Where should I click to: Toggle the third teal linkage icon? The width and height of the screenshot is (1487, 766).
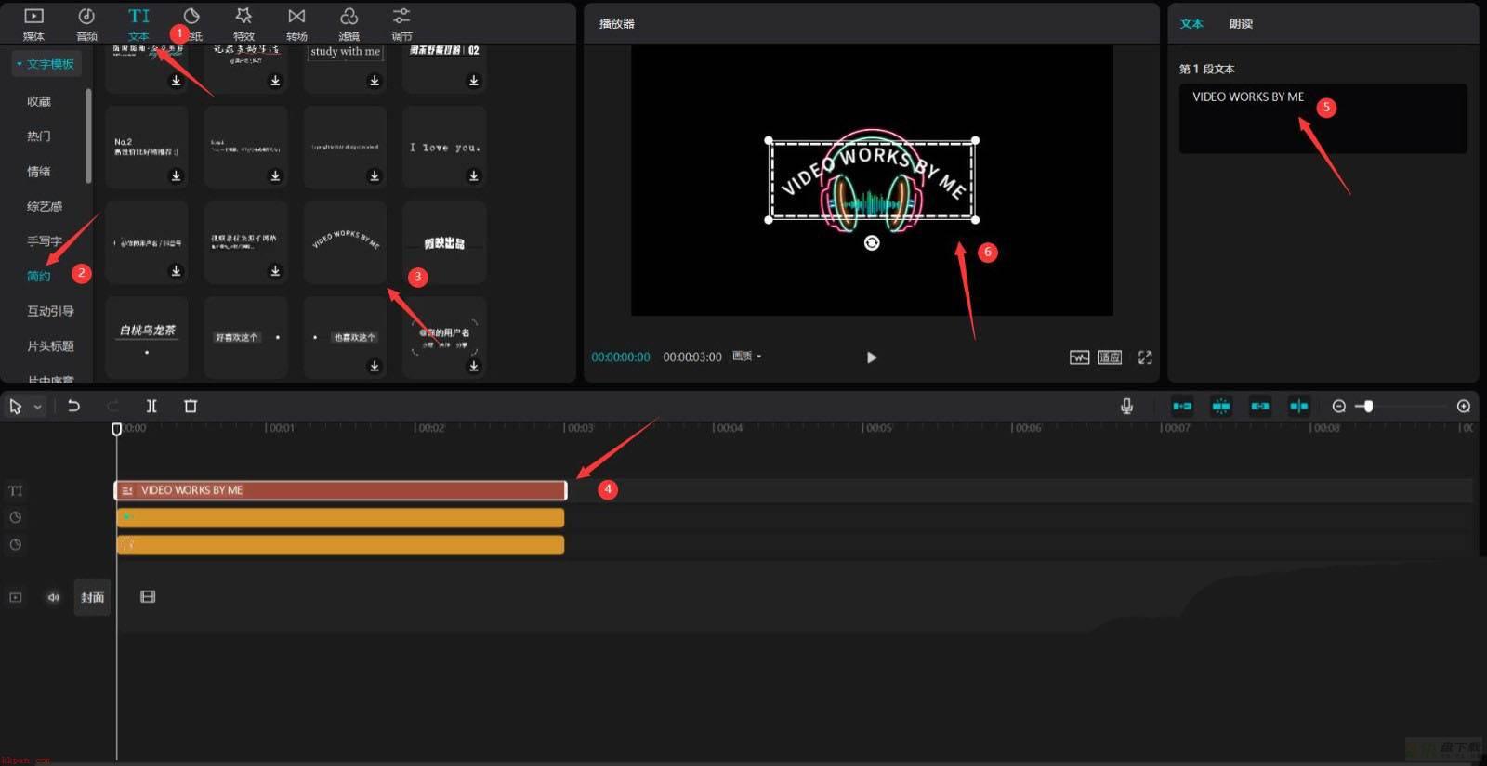point(1260,406)
